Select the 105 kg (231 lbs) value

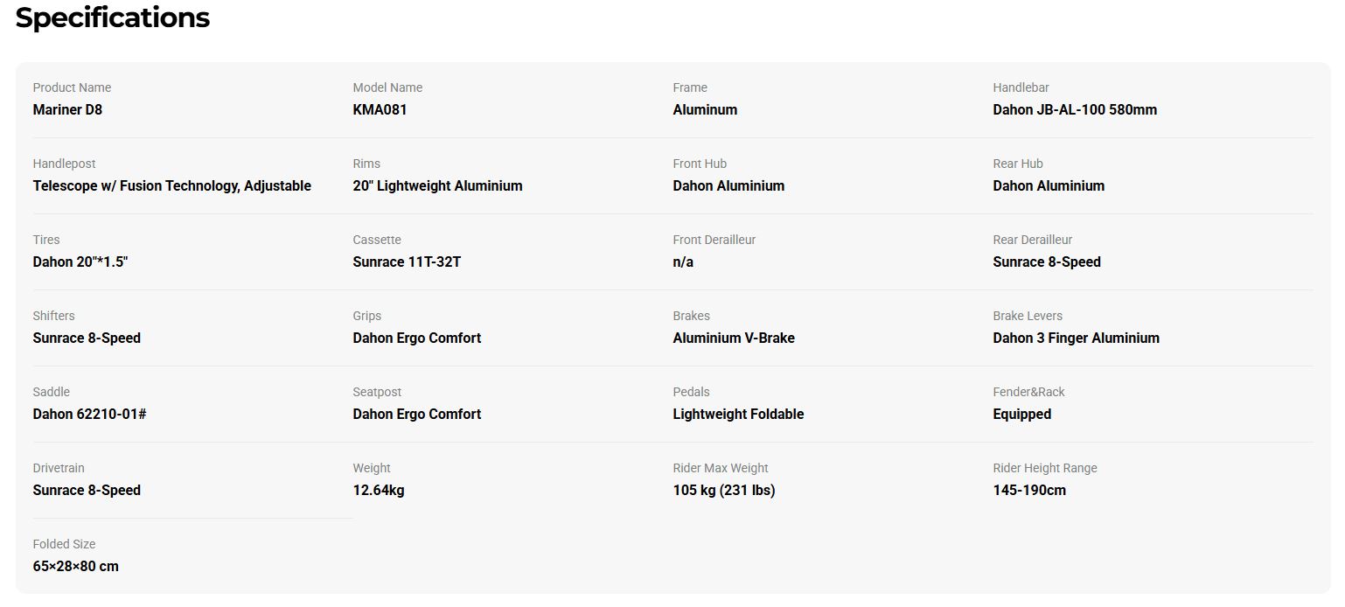click(724, 491)
